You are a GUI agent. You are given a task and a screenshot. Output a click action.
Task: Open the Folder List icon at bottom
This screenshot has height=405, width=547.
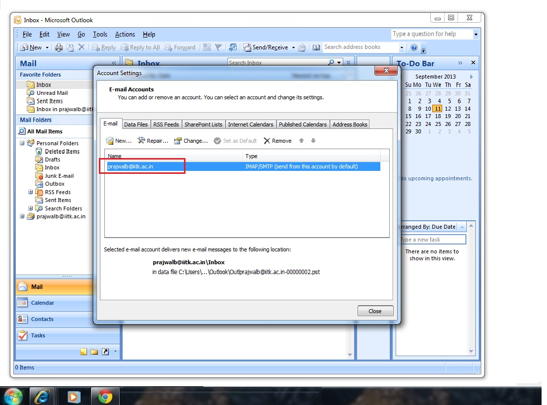tap(94, 352)
